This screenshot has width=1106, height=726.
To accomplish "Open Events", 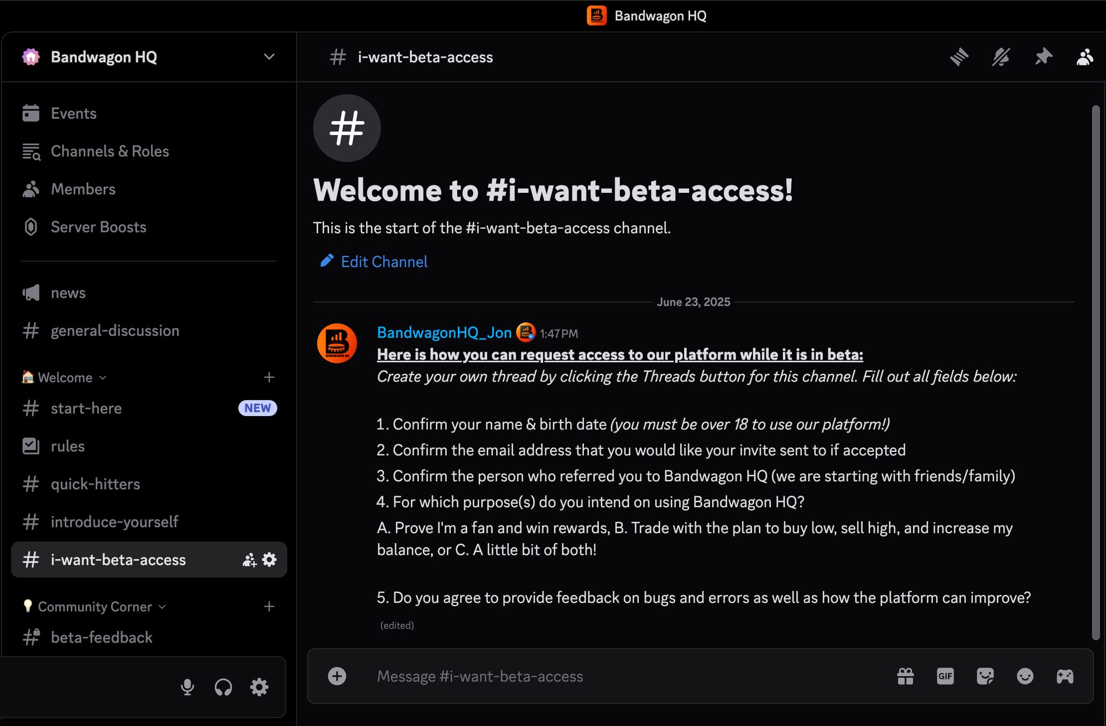I will click(148, 113).
